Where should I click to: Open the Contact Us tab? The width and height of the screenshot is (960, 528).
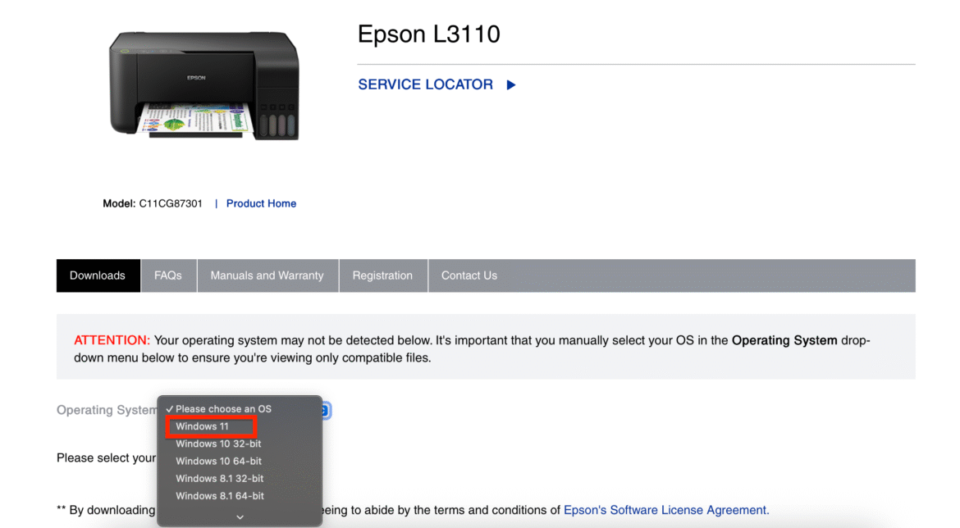pyautogui.click(x=469, y=275)
